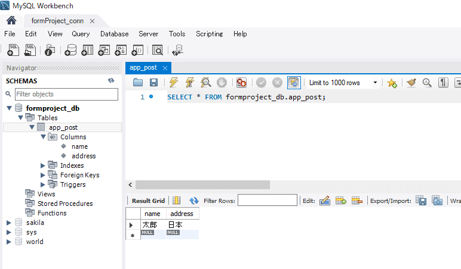Collapse the formproject_db schema
The image size is (461, 269).
[9, 108]
